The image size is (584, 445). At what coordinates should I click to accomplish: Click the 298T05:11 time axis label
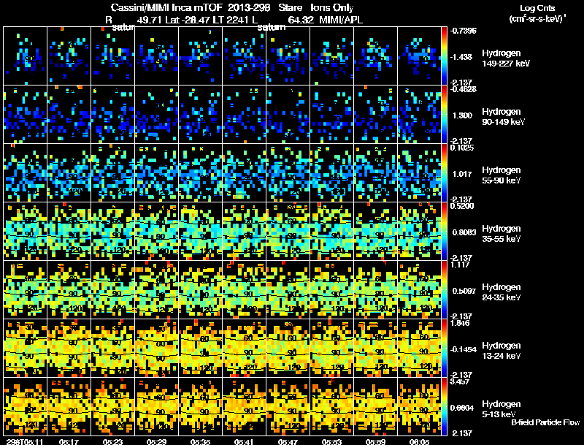click(25, 442)
